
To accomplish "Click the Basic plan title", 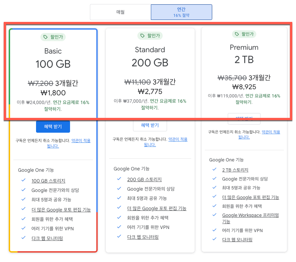I will pyautogui.click(x=53, y=51).
